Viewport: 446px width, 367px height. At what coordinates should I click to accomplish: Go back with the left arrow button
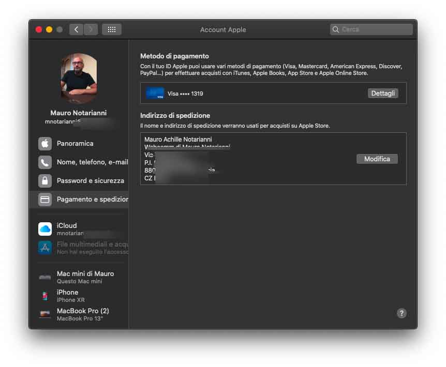pyautogui.click(x=76, y=29)
